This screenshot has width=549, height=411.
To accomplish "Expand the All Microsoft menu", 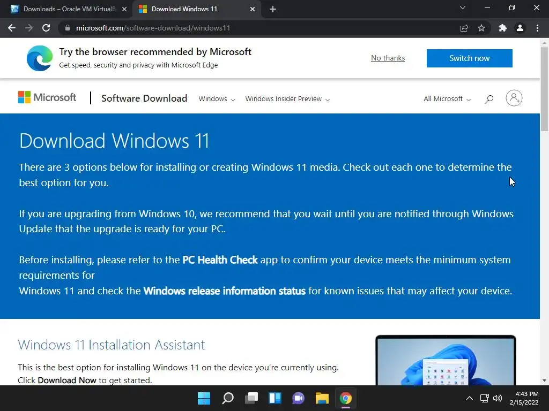I will pos(447,99).
